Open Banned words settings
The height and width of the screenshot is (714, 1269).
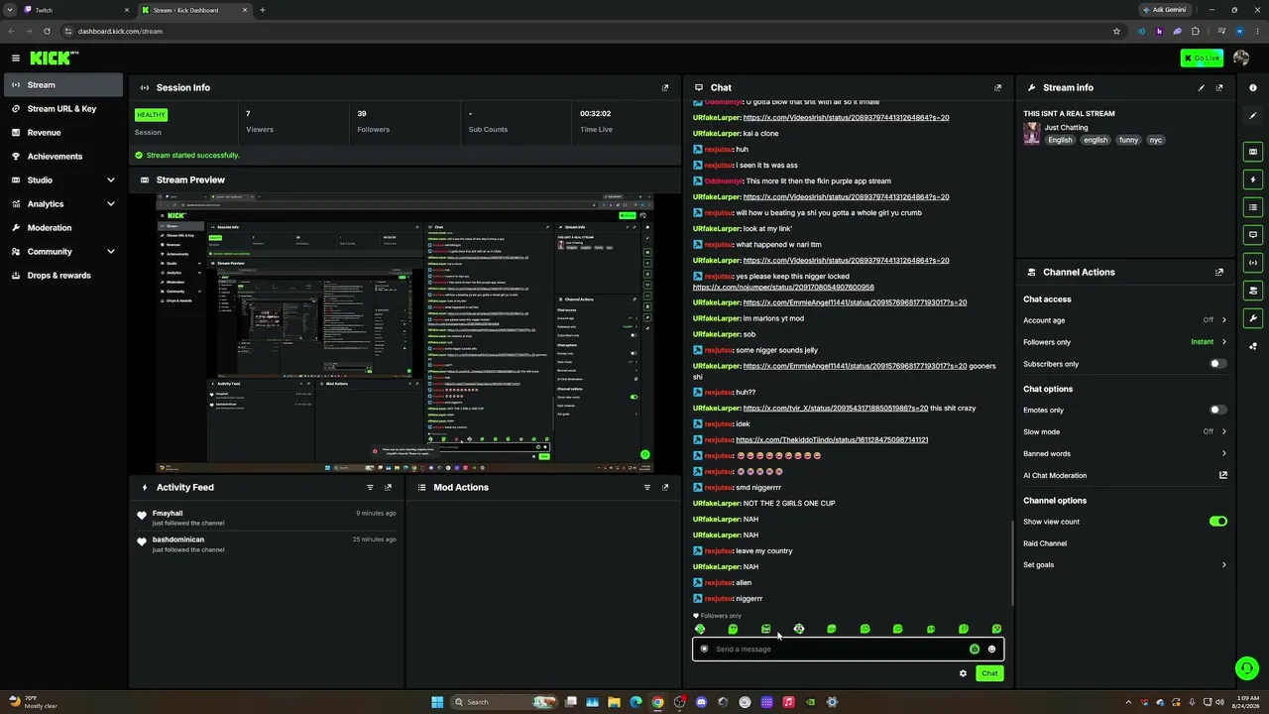click(1125, 453)
